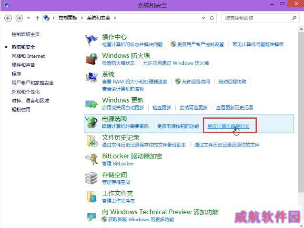
Task: Click 控制面板 breadcrumb segment
Action: tap(68, 18)
